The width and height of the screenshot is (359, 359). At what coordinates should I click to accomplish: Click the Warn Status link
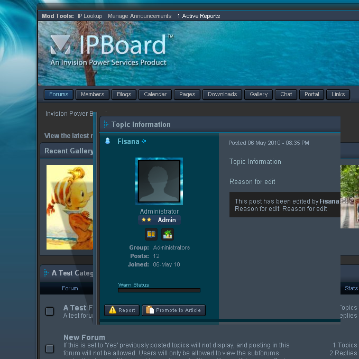tap(133, 285)
